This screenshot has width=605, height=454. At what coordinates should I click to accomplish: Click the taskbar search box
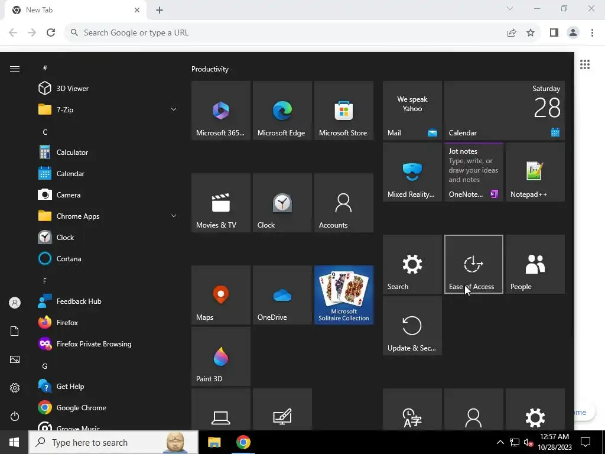[x=113, y=442]
